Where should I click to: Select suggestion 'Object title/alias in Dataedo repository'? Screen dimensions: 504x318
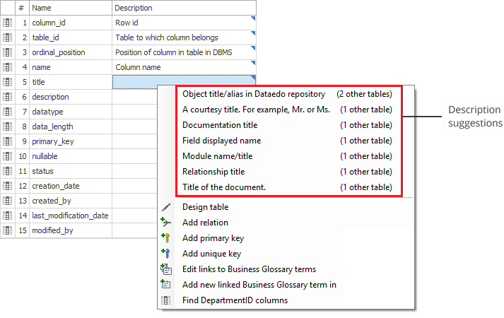click(253, 93)
